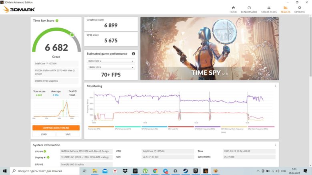Open the Home tab
The image size is (312, 175).
click(233, 10)
